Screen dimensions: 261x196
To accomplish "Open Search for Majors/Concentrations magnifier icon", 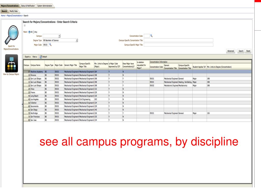I will pos(11,35).
